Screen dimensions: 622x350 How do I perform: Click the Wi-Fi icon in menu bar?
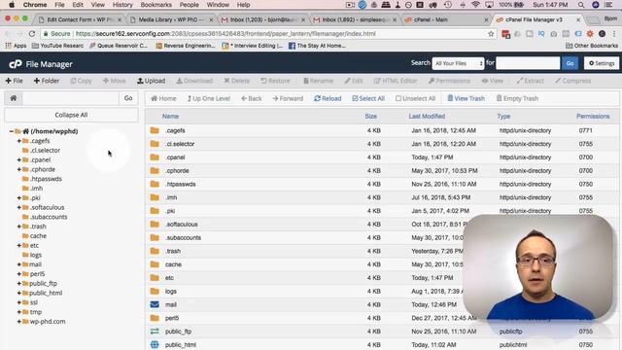pos(475,5)
